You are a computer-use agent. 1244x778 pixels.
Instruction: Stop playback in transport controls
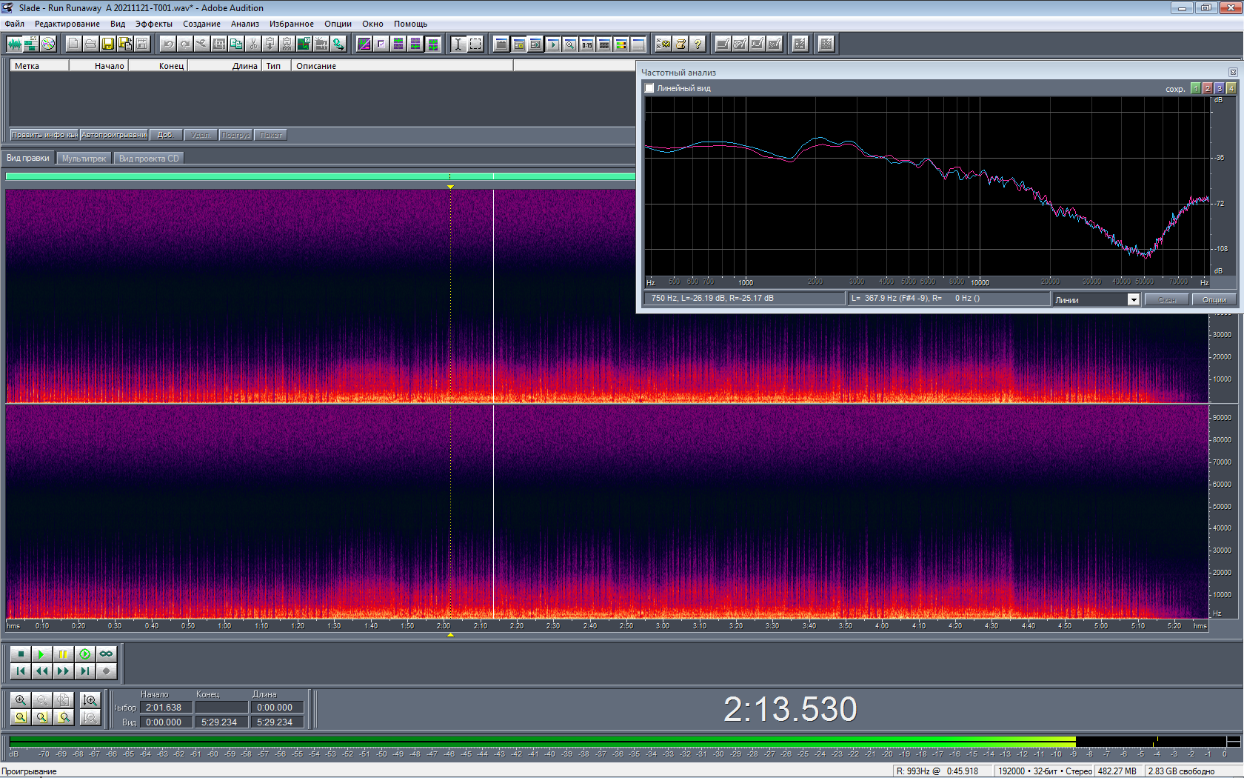click(x=21, y=654)
